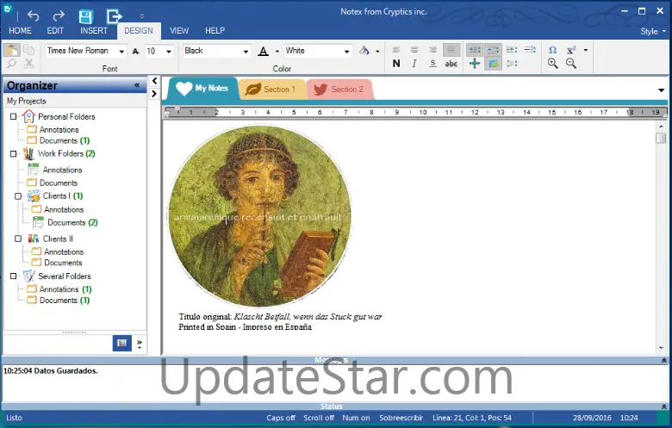
Task: Zoom out with the minus magnifier
Action: (571, 64)
